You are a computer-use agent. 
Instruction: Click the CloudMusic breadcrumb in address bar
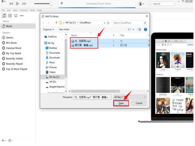[x=85, y=23]
